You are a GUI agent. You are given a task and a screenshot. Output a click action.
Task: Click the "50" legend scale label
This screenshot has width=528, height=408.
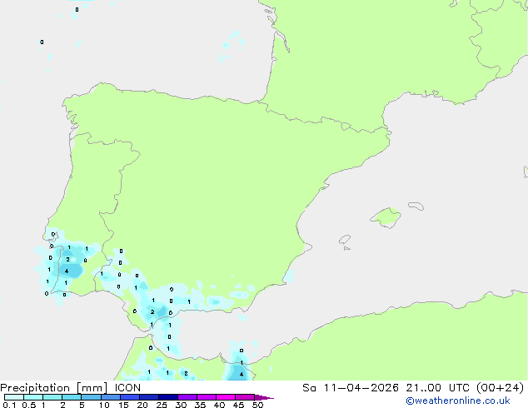[x=257, y=405]
